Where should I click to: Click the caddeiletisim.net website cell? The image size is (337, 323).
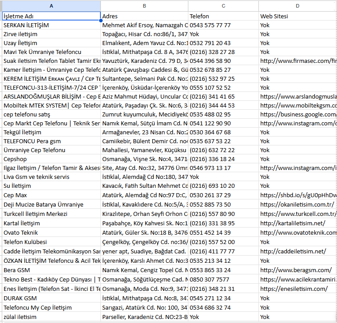pyautogui.click(x=298, y=251)
